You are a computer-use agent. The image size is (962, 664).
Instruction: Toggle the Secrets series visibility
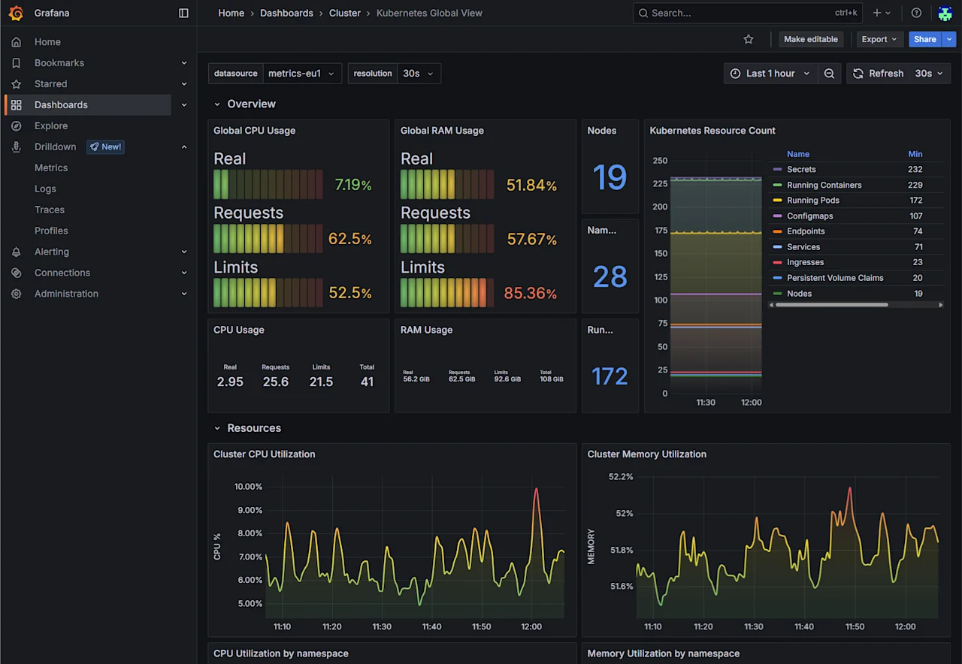[x=801, y=169]
